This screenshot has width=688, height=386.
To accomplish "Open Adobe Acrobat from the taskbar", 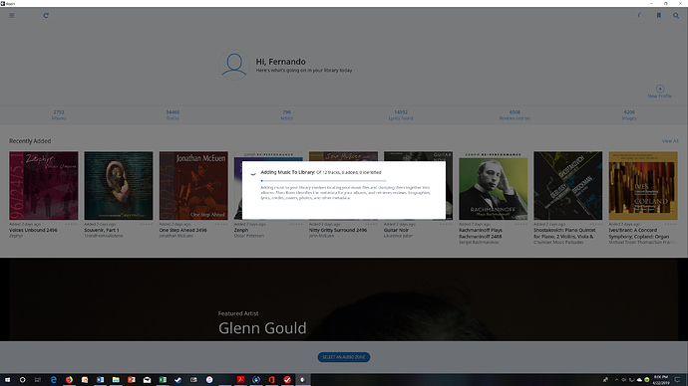I will pyautogui.click(x=240, y=380).
